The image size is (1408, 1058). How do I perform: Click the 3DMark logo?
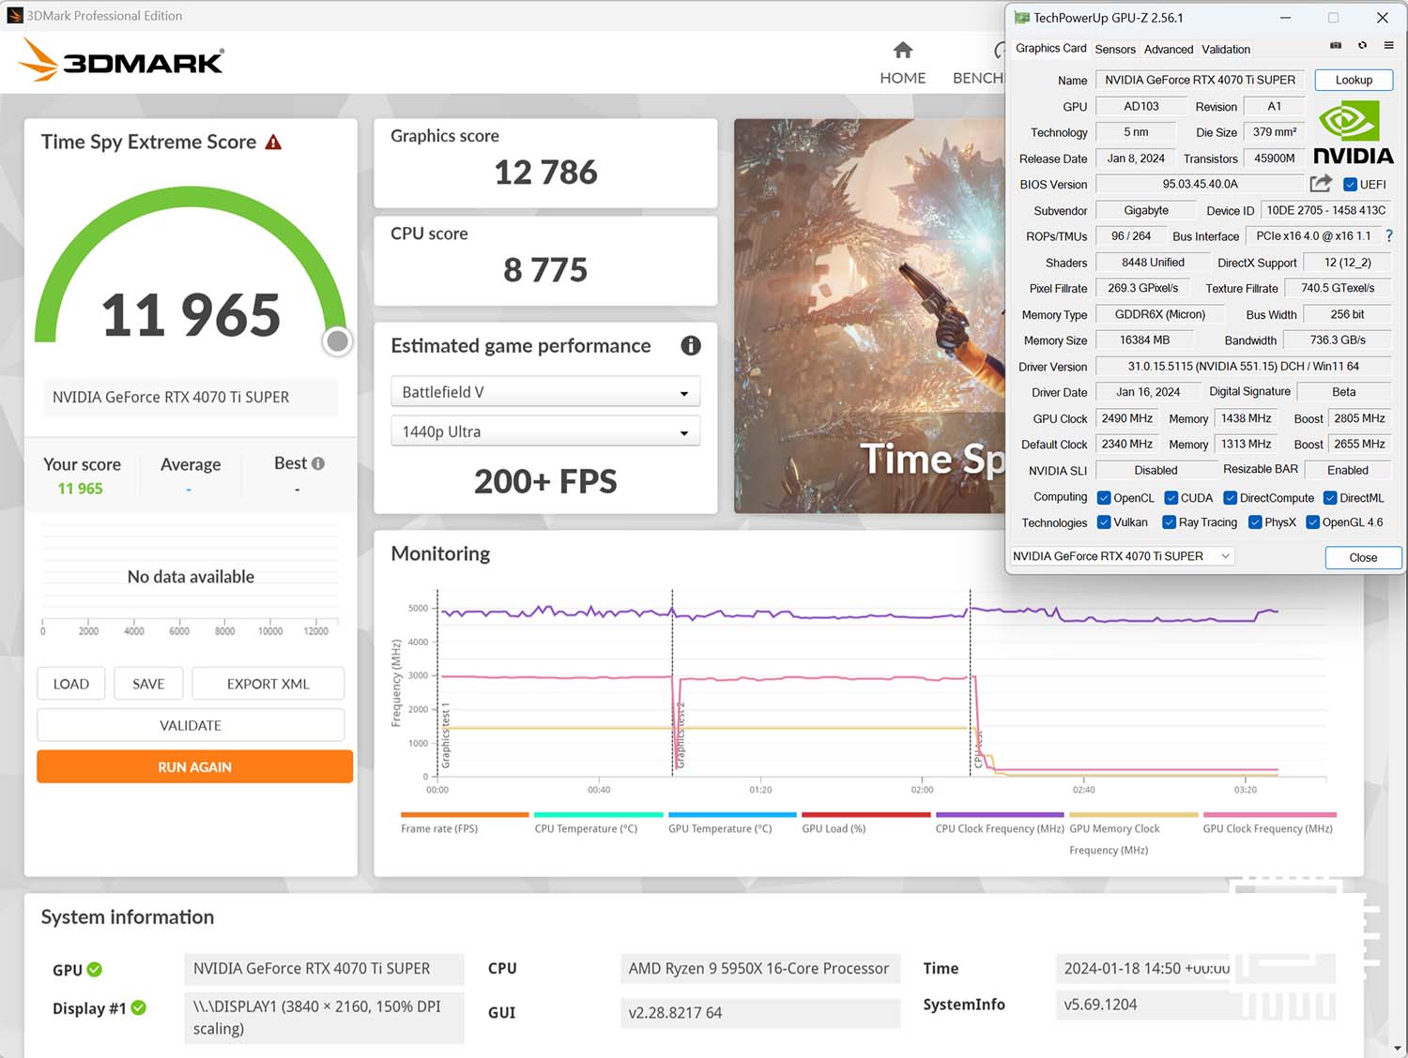click(x=121, y=59)
